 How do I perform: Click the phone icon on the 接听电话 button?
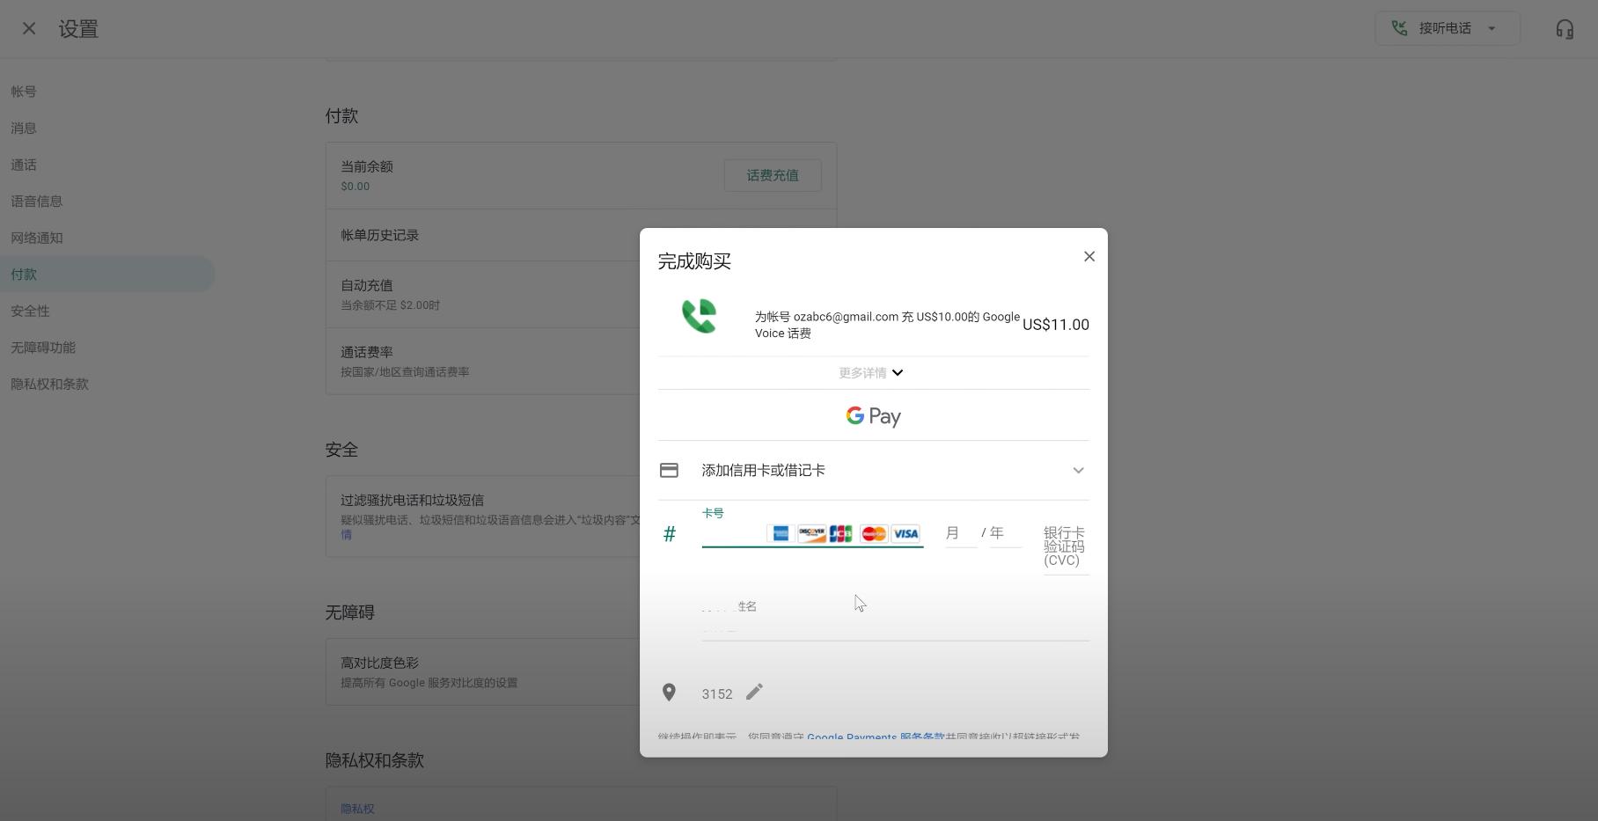tap(1399, 27)
